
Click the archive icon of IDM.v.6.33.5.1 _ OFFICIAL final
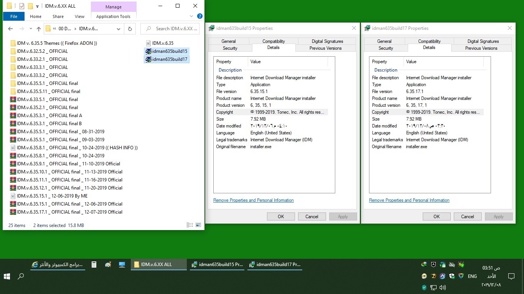click(13, 100)
